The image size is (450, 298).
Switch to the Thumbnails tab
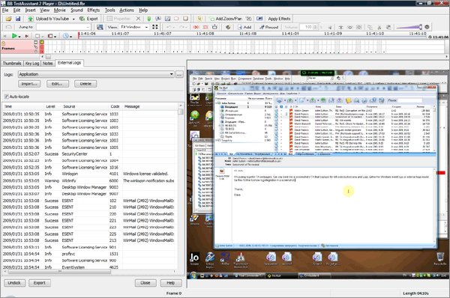[x=12, y=64]
